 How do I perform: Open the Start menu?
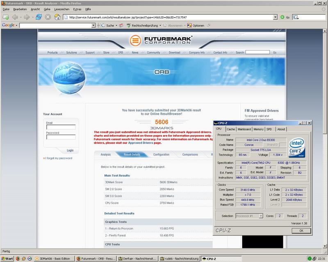tap(7, 259)
